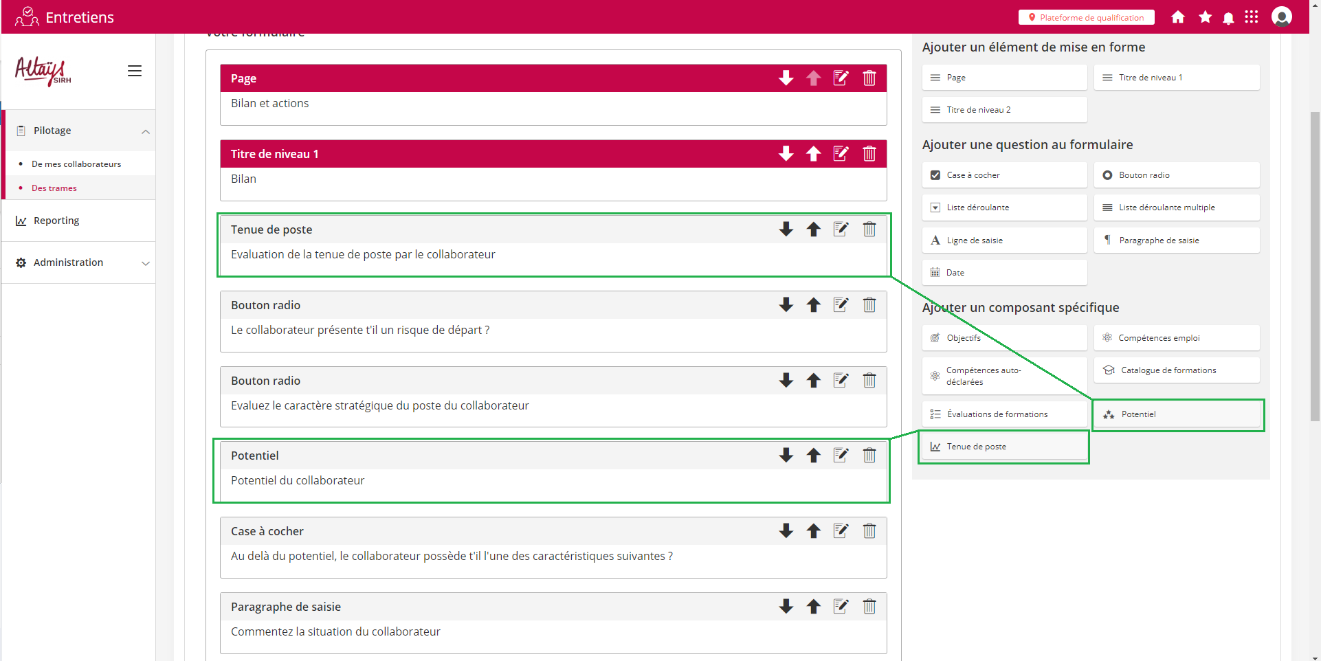This screenshot has height=661, width=1321.
Task: Move Tenue de poste block down
Action: coord(786,229)
